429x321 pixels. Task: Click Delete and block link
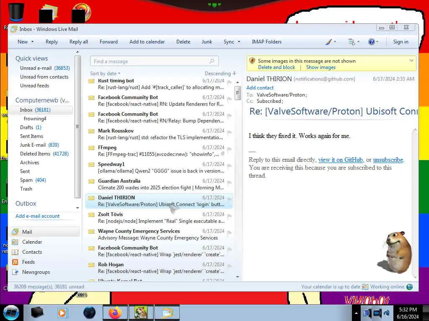[x=277, y=67]
